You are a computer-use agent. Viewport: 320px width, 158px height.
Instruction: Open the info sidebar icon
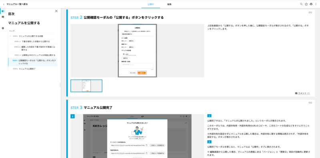[x=3, y=28]
